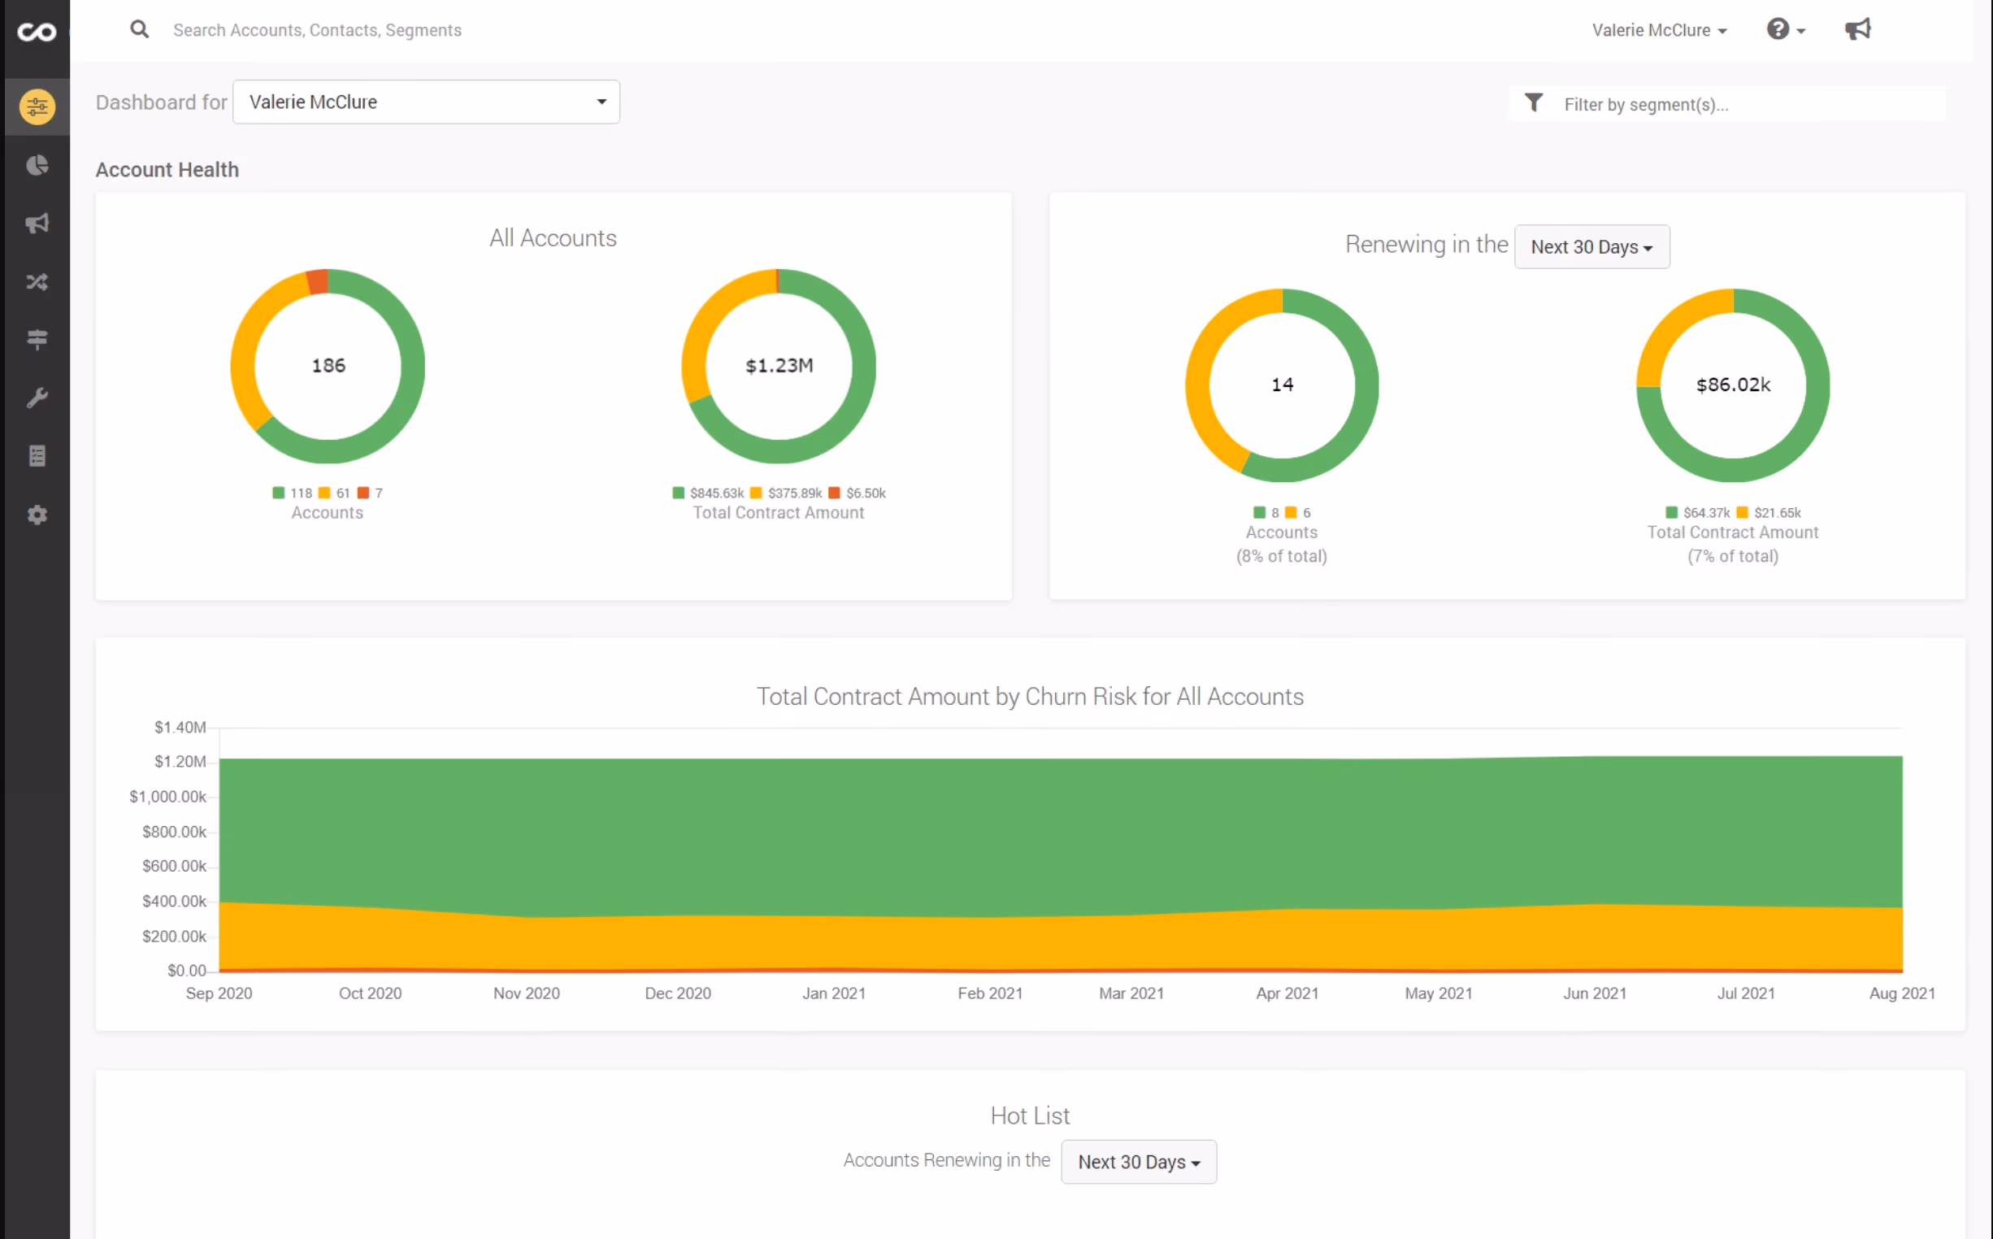
Task: Toggle yellow $21.65k legend item
Action: (1769, 513)
